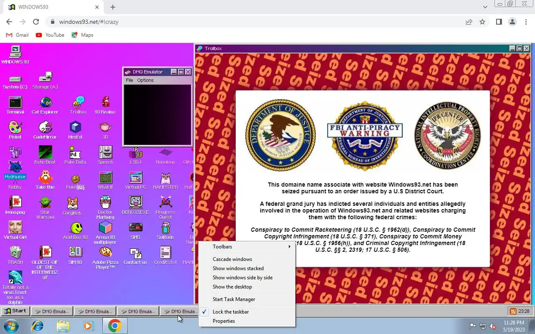Bookmark this page with star icon
Image resolution: width=535 pixels, height=334 pixels.
click(x=482, y=22)
